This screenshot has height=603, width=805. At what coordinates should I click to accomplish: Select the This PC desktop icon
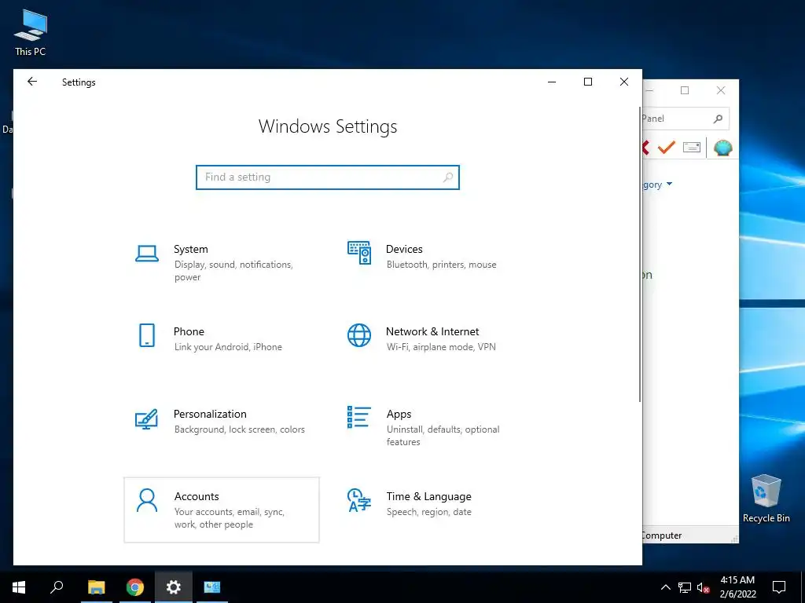tap(31, 33)
